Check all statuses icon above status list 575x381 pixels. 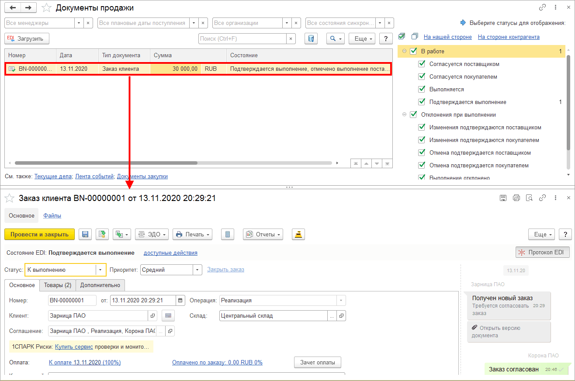[402, 37]
